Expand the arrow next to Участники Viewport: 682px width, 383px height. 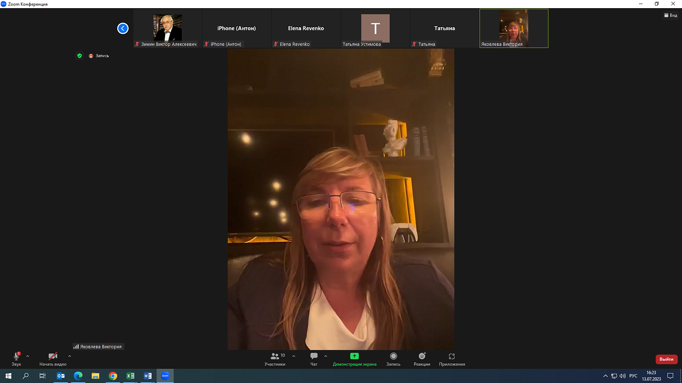click(294, 356)
